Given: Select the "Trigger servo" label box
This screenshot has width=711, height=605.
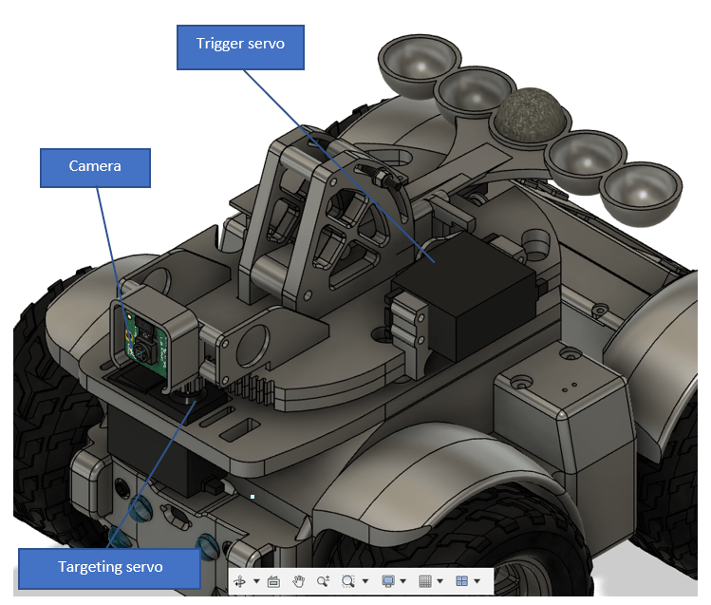Looking at the screenshot, I should [241, 46].
